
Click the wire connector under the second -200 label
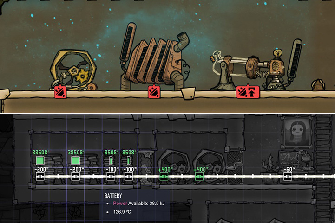pyautogui.click(x=75, y=177)
